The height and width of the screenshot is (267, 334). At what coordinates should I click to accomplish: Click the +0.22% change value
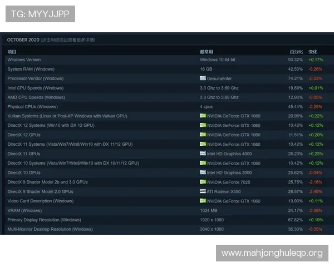click(316, 116)
